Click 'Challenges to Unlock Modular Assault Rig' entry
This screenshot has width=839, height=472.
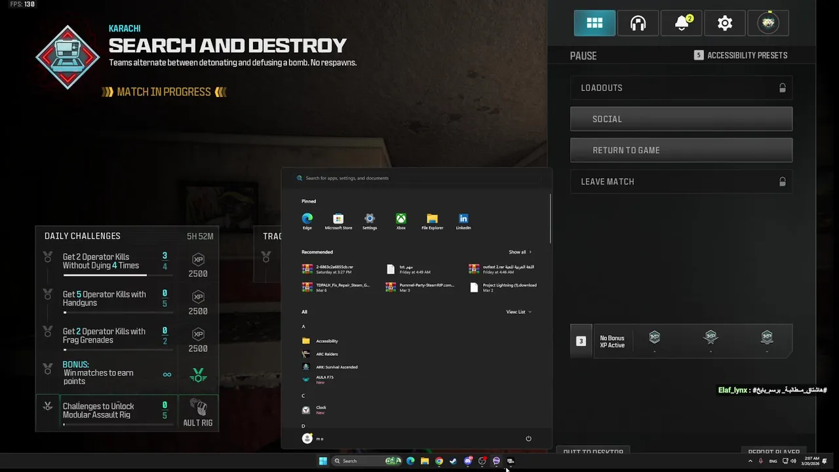pyautogui.click(x=127, y=412)
